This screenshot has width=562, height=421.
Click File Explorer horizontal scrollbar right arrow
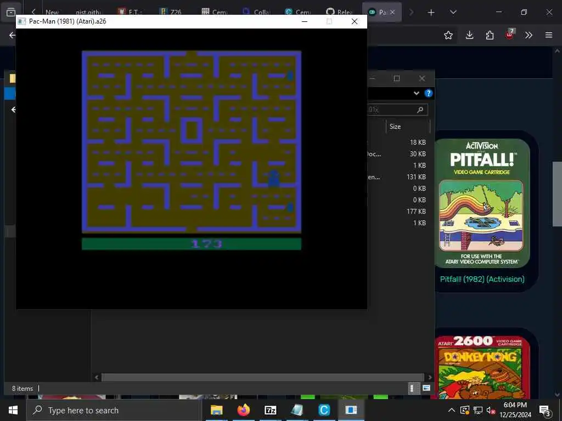[x=430, y=377]
